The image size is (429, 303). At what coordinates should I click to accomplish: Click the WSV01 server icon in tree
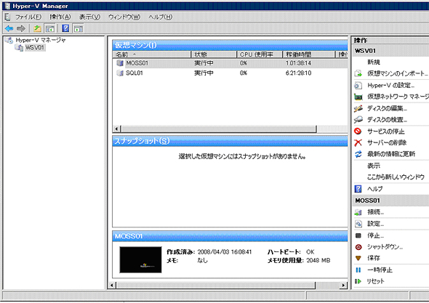click(x=19, y=47)
